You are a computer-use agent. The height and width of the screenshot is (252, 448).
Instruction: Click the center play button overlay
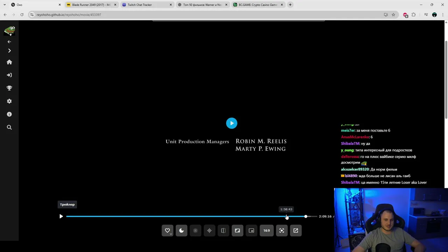coord(231,123)
